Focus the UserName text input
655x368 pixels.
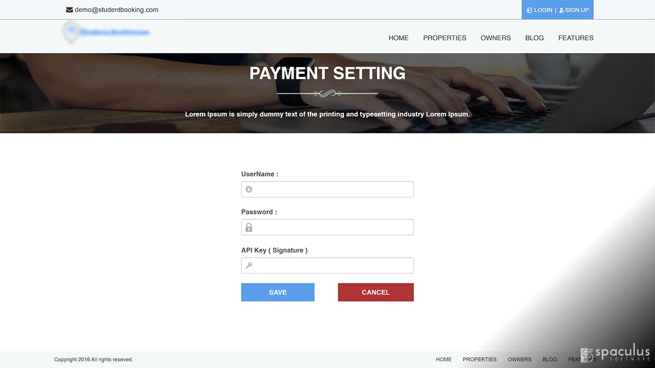pyautogui.click(x=327, y=189)
